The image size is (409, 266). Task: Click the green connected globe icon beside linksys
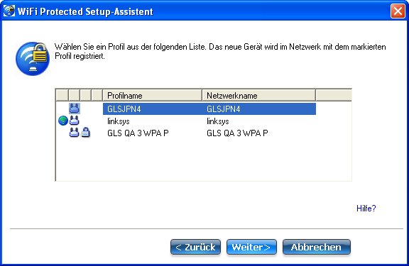(63, 121)
